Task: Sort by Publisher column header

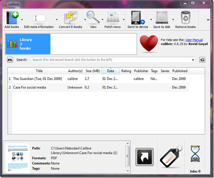Action: point(141,71)
